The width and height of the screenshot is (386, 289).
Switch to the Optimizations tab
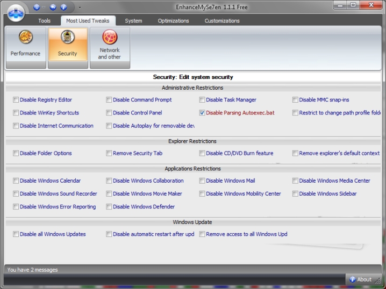click(x=173, y=21)
